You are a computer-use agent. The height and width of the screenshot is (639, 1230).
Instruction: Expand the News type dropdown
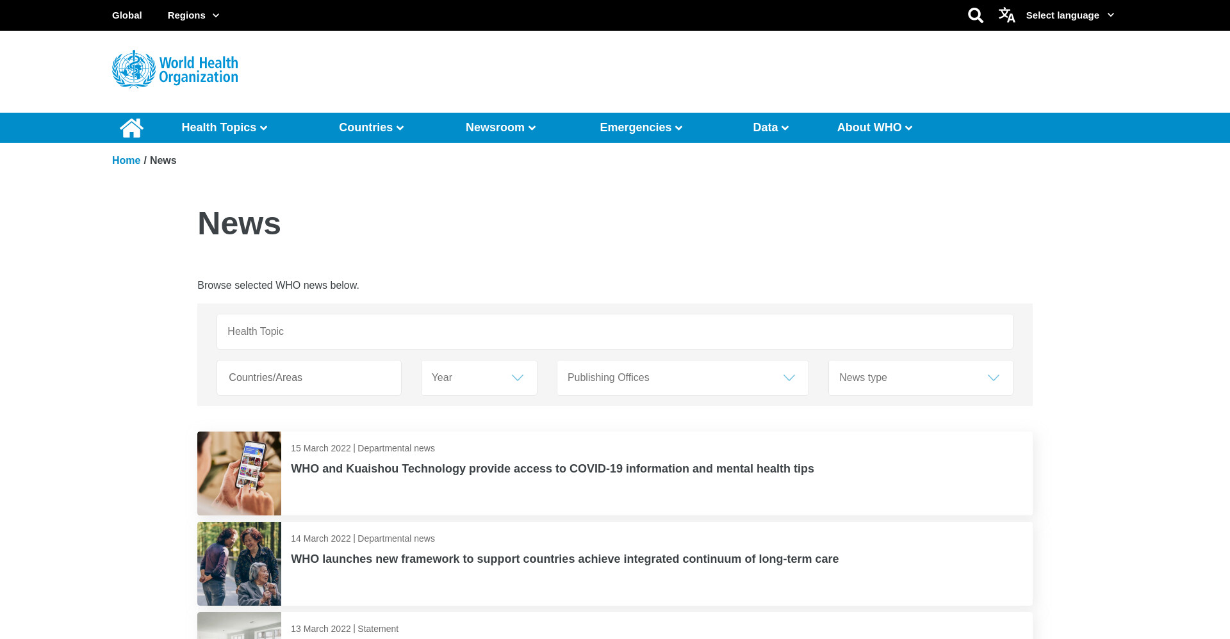click(x=921, y=378)
